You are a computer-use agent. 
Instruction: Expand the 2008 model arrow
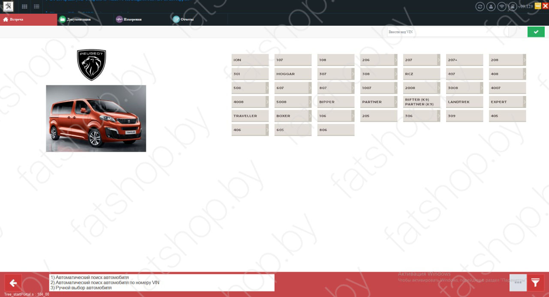(x=439, y=88)
